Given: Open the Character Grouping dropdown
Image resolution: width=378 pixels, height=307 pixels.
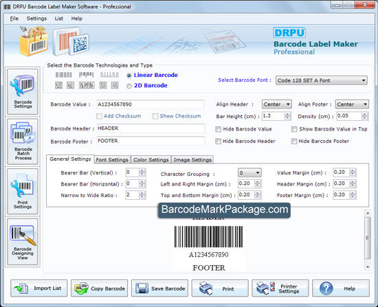Looking at the screenshot, I should pyautogui.click(x=249, y=172).
